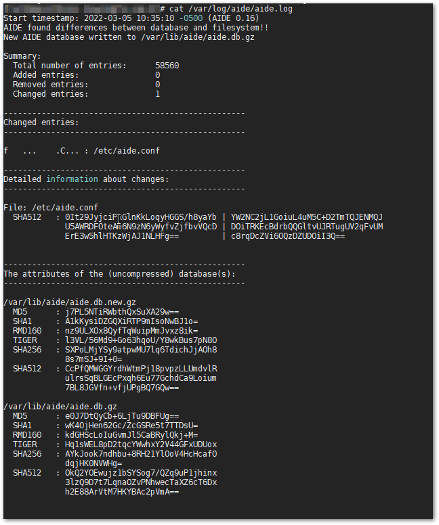Viewport: 439px width, 525px height.
Task: Click the SHA1 hash starting wK40jHen
Action: click(x=131, y=426)
